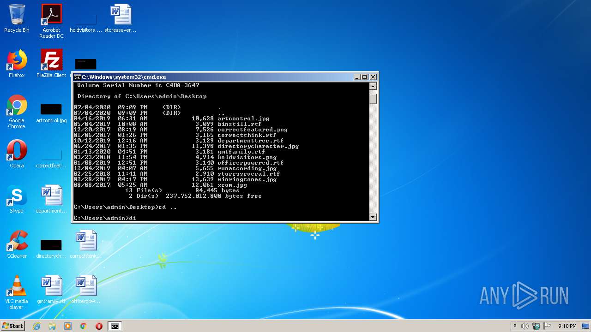Open Internet Explorer from taskbar
Screen dimensions: 591x332
pyautogui.click(x=37, y=326)
